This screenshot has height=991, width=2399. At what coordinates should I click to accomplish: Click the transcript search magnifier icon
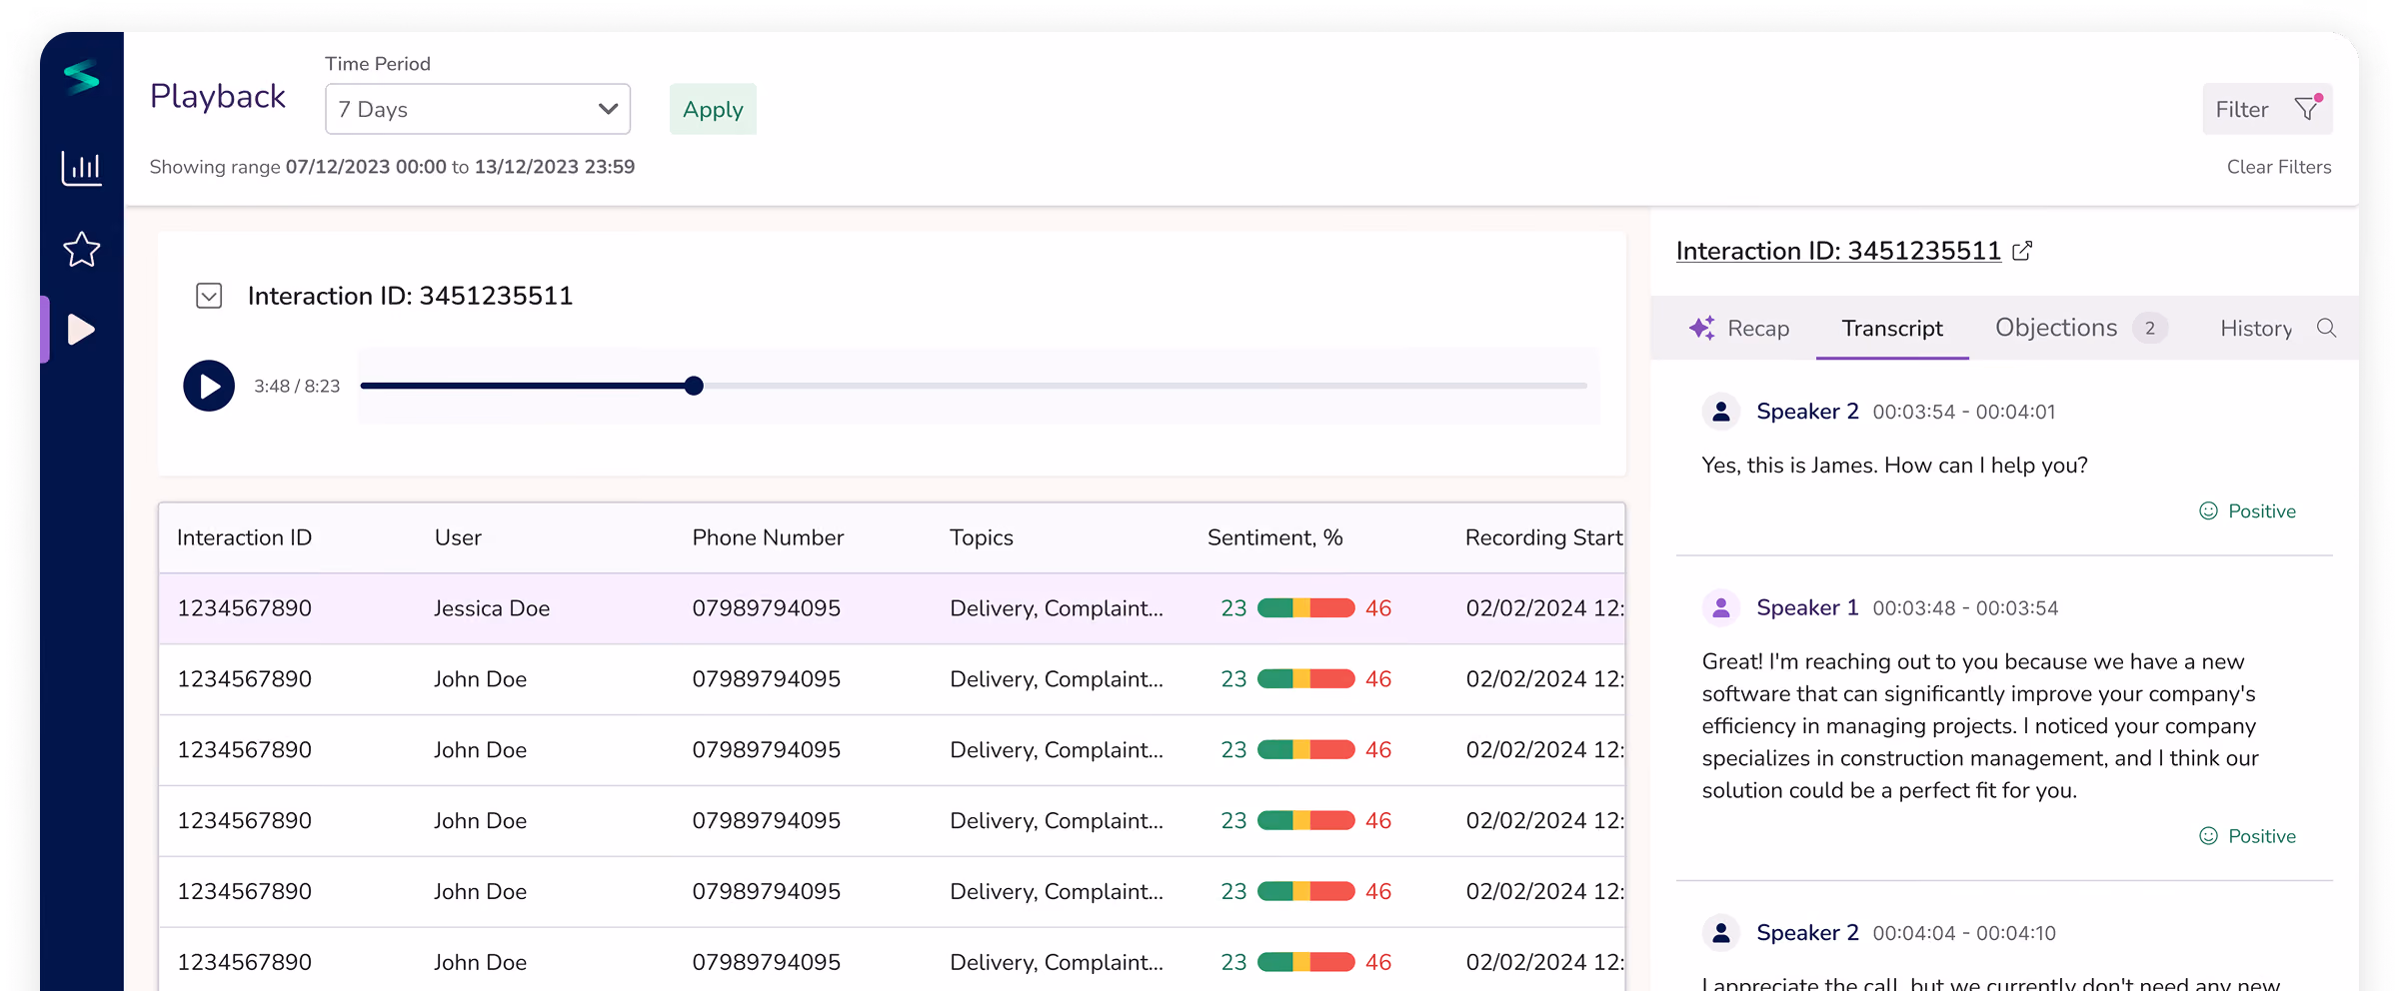tap(2326, 328)
